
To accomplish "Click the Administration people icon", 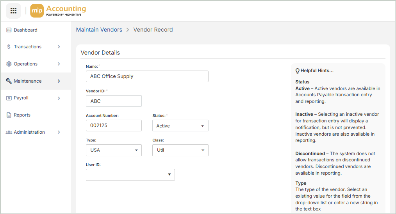I will [9, 132].
